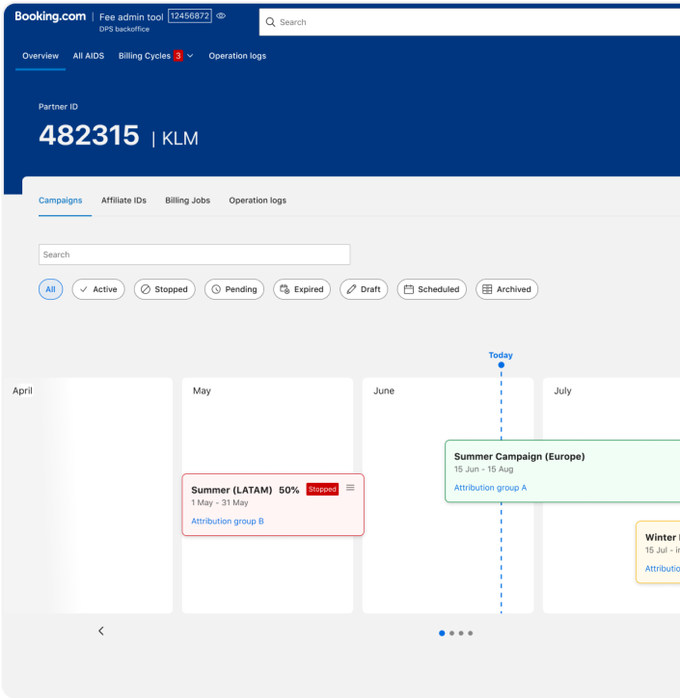Open Attribution group A link
The width and height of the screenshot is (680, 698).
point(490,488)
